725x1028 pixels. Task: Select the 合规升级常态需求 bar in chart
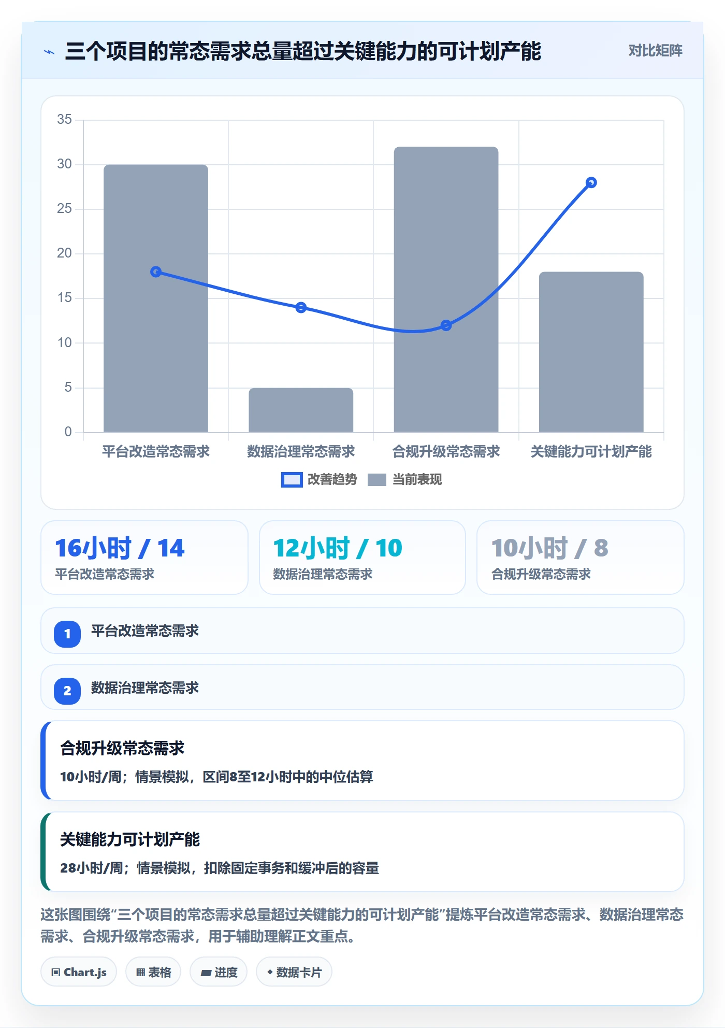click(x=446, y=290)
